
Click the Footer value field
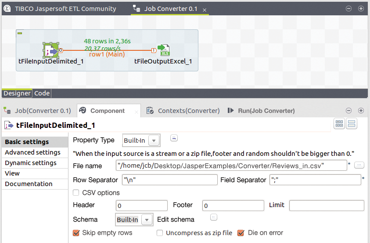(x=233, y=205)
